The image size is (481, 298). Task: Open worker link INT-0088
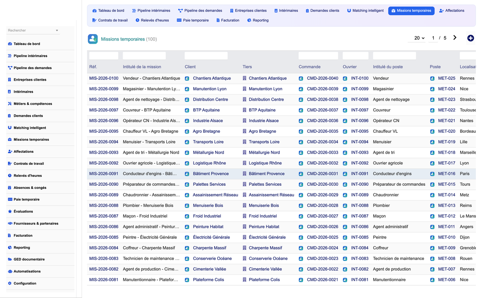[x=360, y=205]
